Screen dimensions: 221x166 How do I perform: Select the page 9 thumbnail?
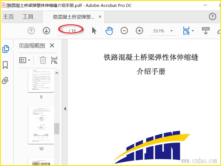point(41,81)
